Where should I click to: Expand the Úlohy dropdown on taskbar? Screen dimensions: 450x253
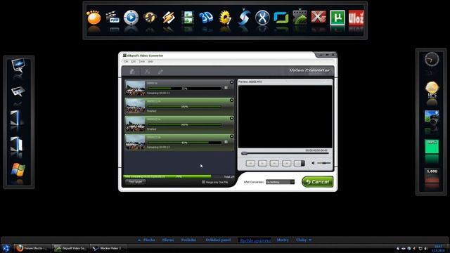click(310, 240)
